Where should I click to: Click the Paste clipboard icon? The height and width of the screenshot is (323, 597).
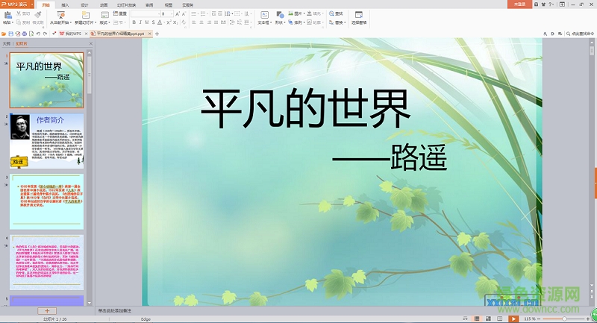[x=7, y=15]
